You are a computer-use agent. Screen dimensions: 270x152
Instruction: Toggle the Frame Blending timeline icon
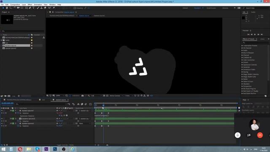(x=82, y=104)
